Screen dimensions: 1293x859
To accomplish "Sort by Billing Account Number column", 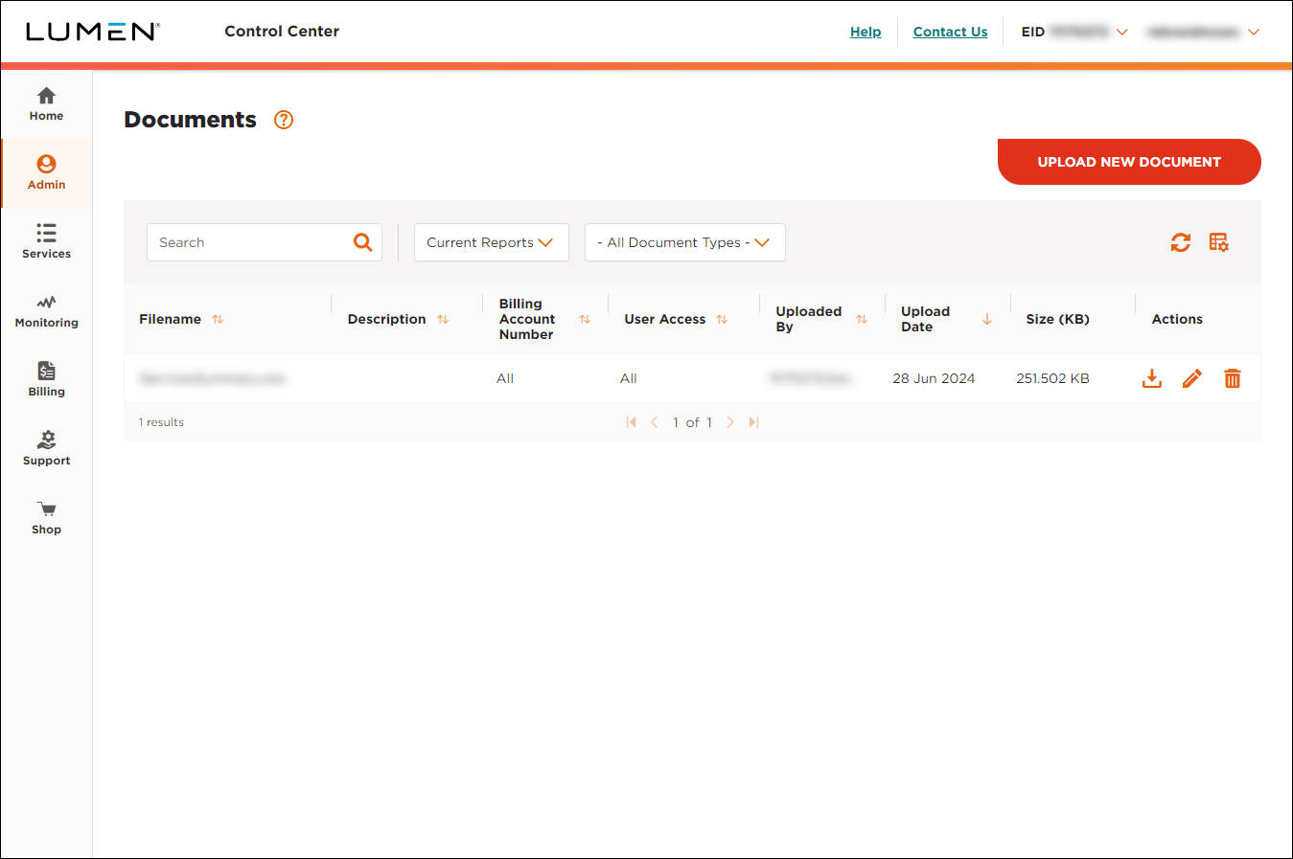I will tap(585, 319).
